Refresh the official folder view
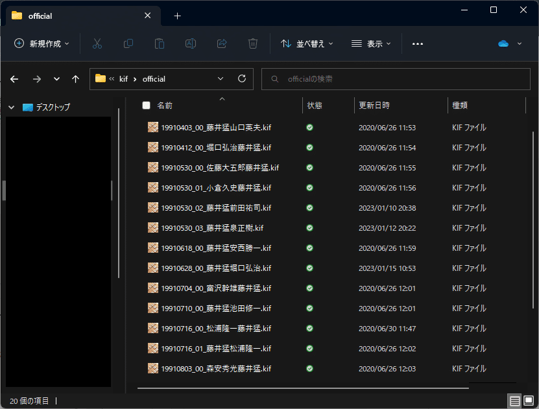Screen dimensions: 539x409 point(242,78)
